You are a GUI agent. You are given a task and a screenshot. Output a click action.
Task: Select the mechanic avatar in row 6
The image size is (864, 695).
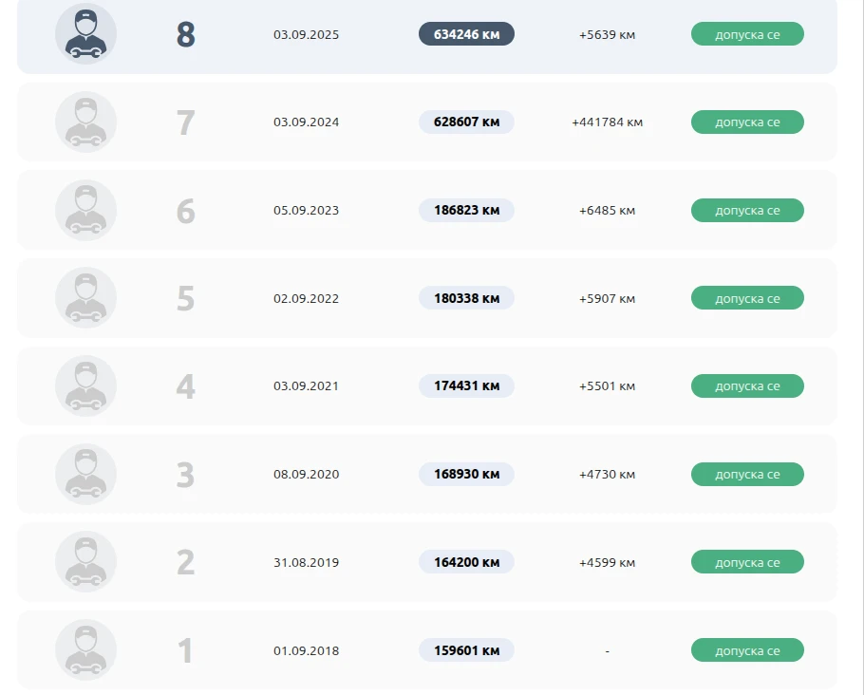point(86,210)
